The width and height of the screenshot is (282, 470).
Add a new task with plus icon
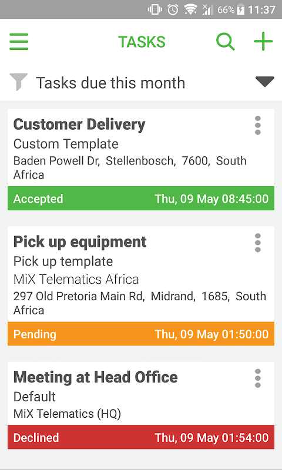263,41
